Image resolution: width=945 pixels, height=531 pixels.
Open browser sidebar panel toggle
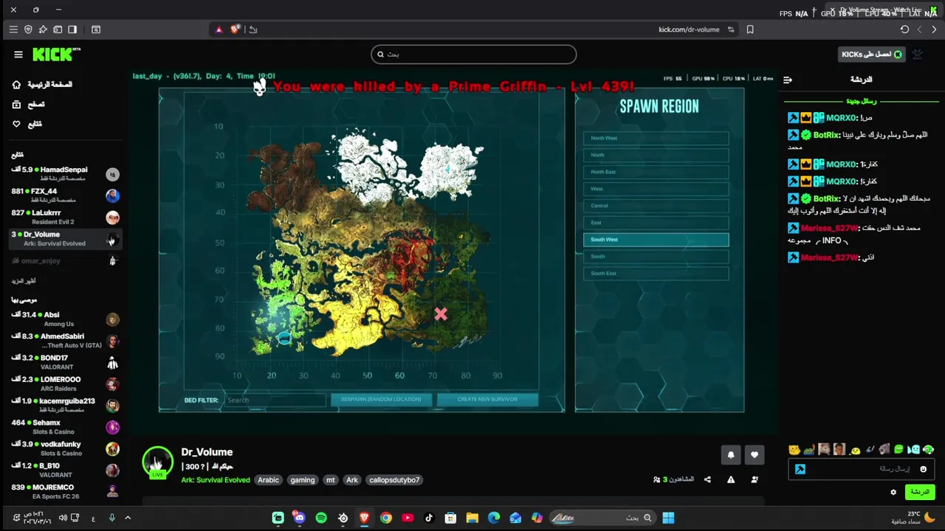72,29
